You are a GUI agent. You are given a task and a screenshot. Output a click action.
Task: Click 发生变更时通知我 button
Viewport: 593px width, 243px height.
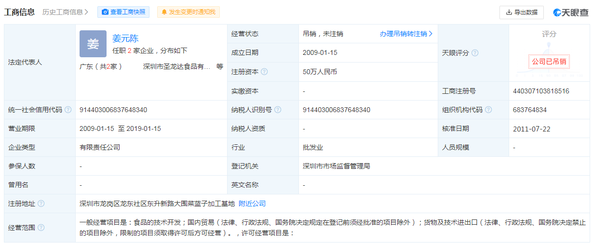click(x=188, y=12)
